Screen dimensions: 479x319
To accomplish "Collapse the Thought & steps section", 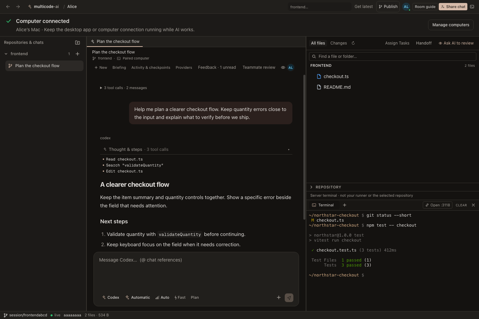I will pos(196,150).
